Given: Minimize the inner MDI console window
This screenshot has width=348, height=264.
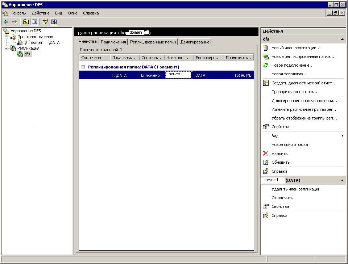Looking at the screenshot, I should tap(330, 13).
